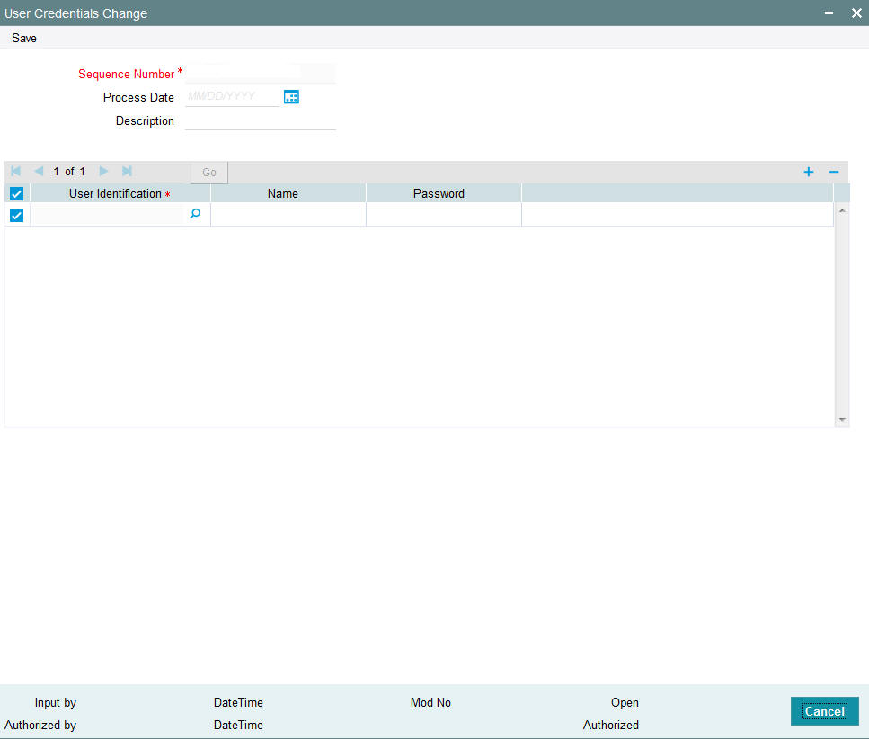Remove the selected row with the minus icon
The width and height of the screenshot is (869, 739).
pos(834,172)
